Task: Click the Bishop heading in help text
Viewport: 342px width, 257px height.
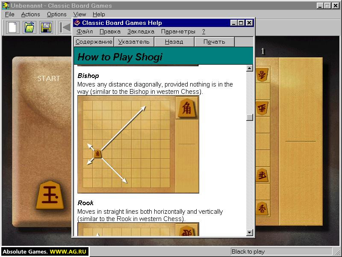Action: [88, 76]
